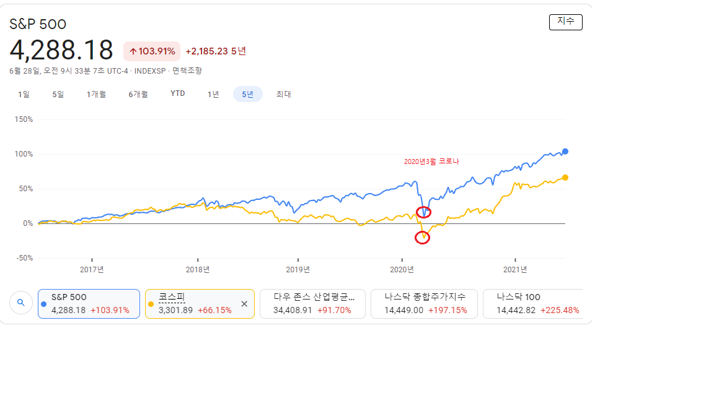This screenshot has width=714, height=401.
Task: Click the 2017년 axis label
Action: coord(92,270)
